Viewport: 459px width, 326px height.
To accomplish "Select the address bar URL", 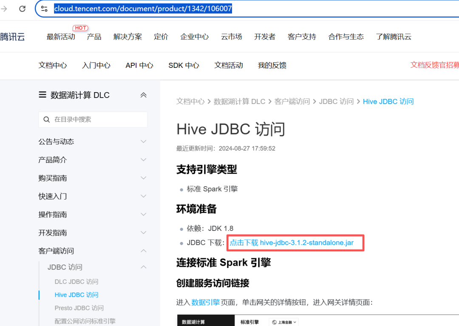I will 143,8.
